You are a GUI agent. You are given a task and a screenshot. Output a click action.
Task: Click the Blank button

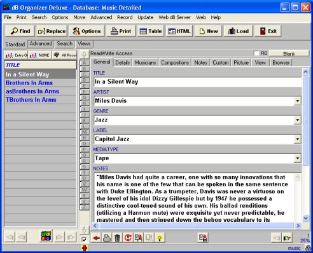(289, 53)
